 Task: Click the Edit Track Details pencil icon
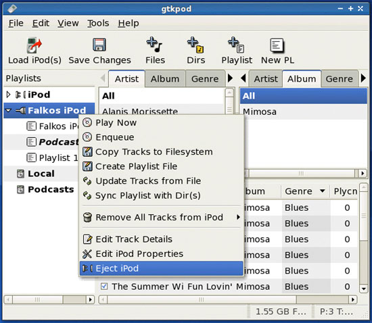[x=87, y=239]
